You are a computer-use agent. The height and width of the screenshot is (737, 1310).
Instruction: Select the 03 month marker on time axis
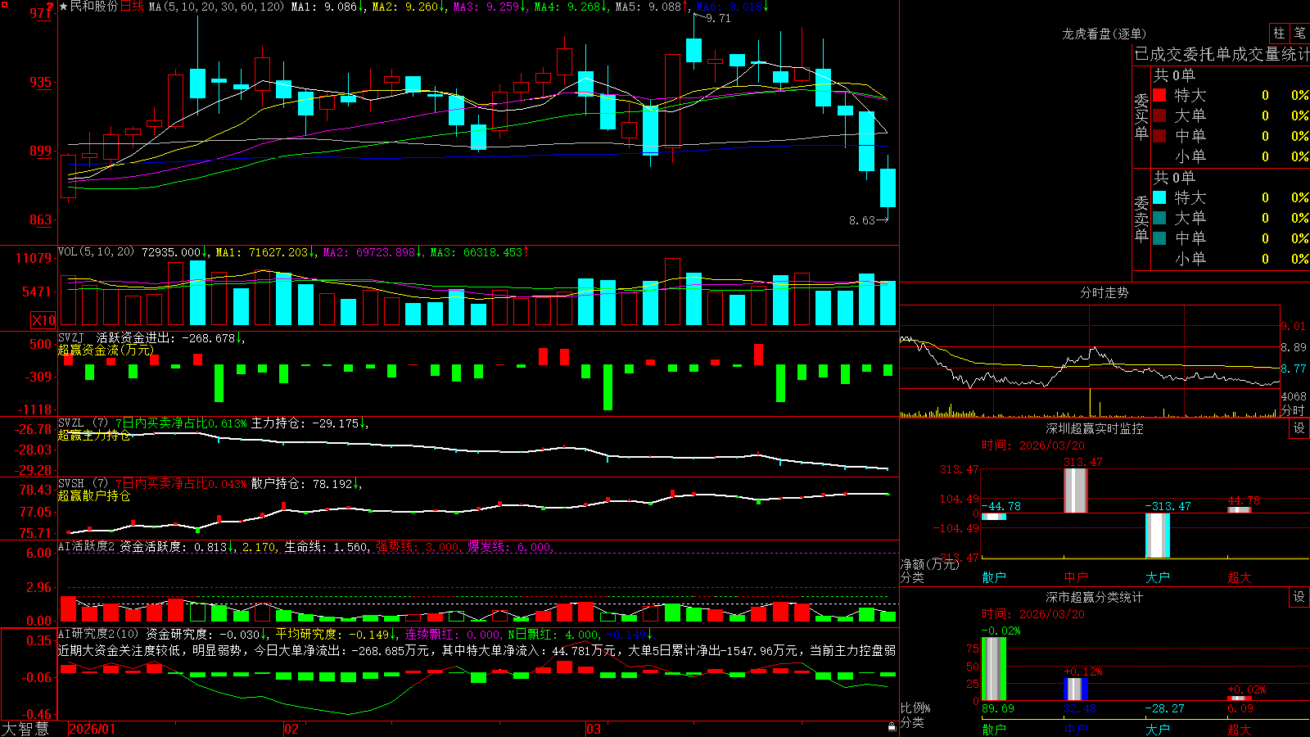point(594,729)
